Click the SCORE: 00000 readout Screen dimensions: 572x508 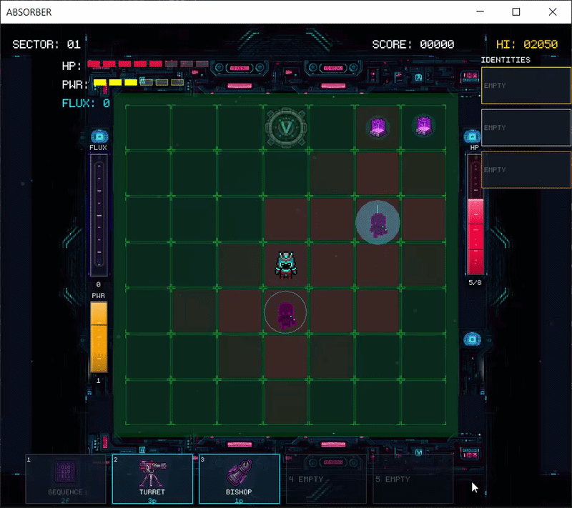point(413,44)
